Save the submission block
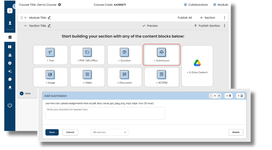Screen dimensions: 272x150 (x=52, y=132)
